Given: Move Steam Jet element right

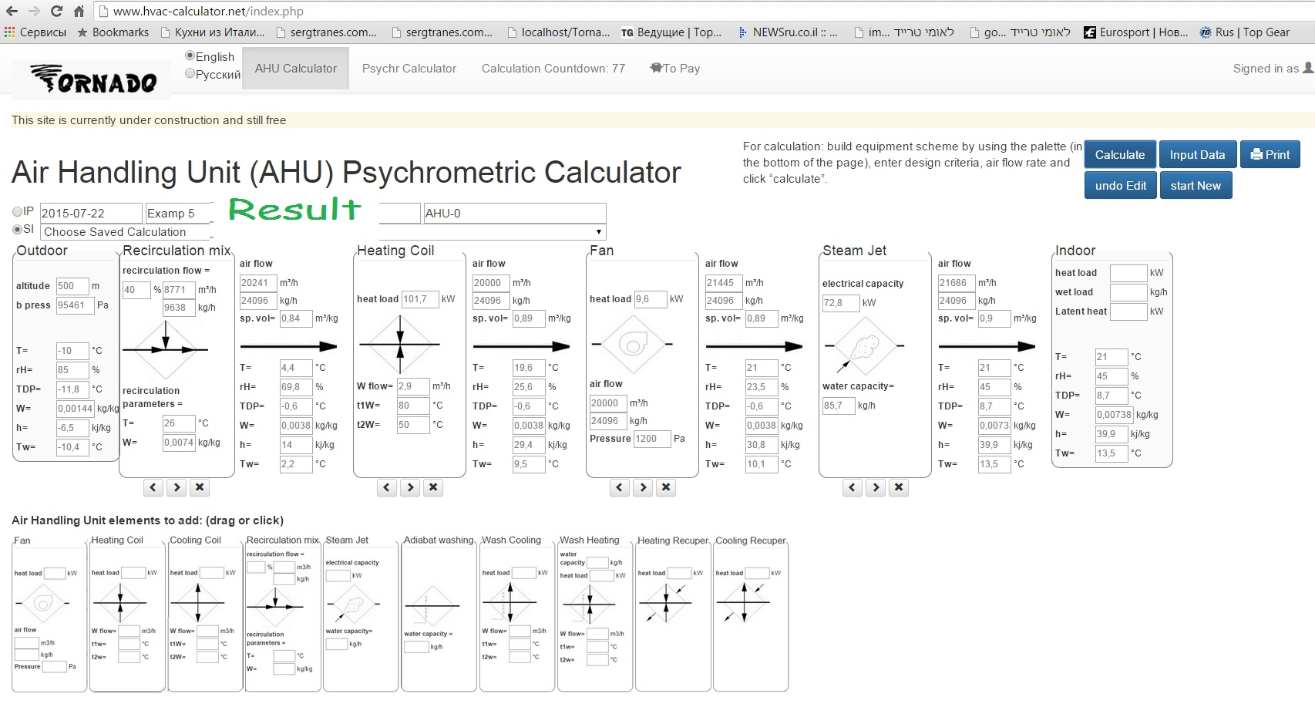Looking at the screenshot, I should pos(875,487).
